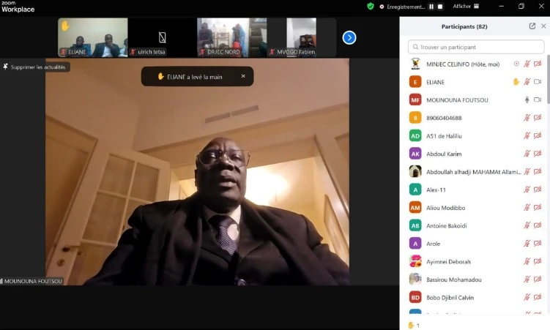Toggle MOUNOUNA FOUTSOU's microphone icon
550x330 pixels.
(527, 100)
